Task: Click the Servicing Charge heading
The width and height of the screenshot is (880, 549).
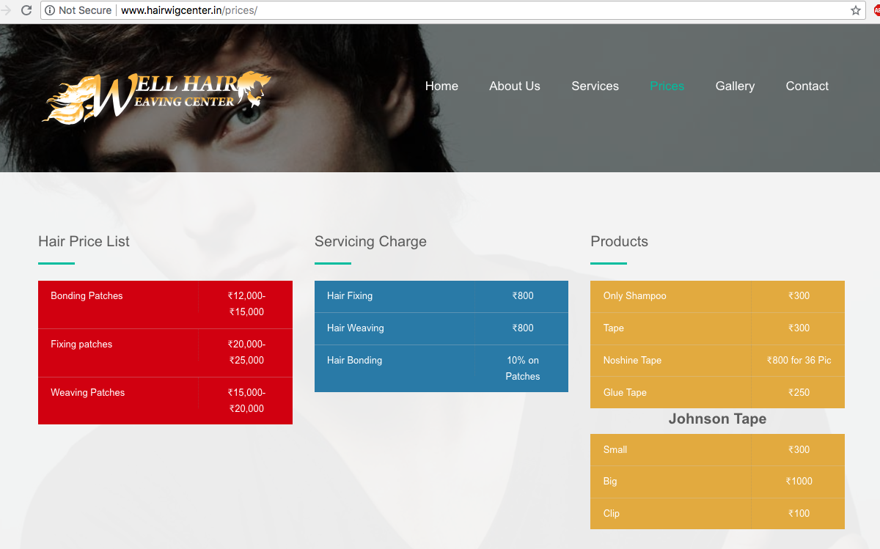Action: point(370,241)
